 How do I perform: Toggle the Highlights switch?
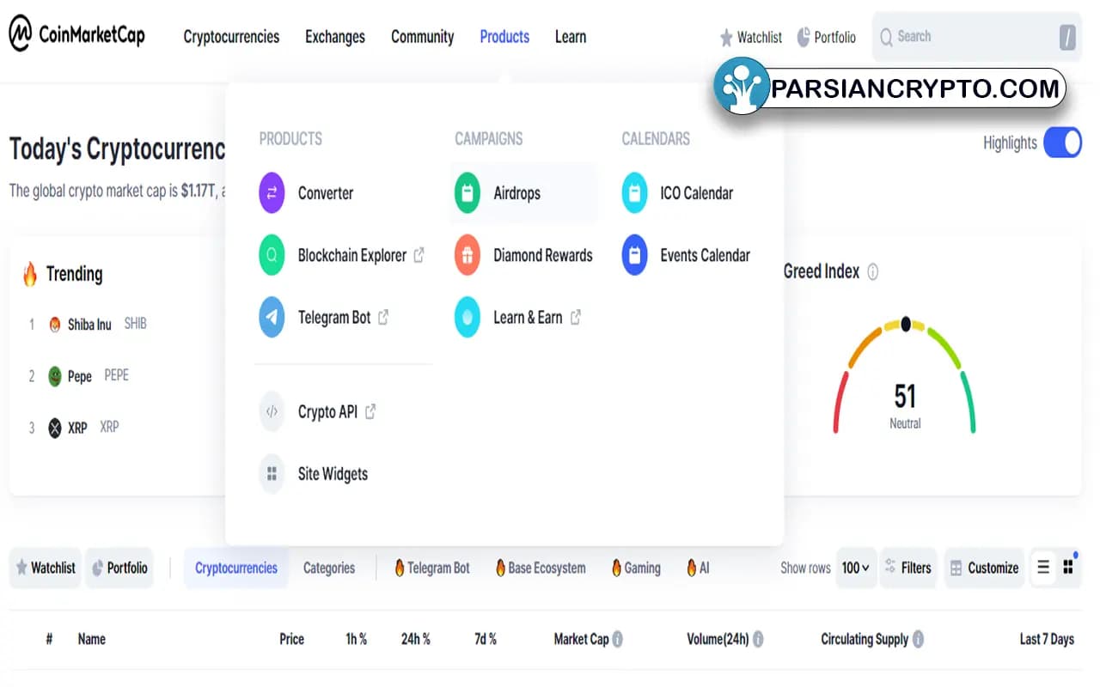click(x=1062, y=143)
